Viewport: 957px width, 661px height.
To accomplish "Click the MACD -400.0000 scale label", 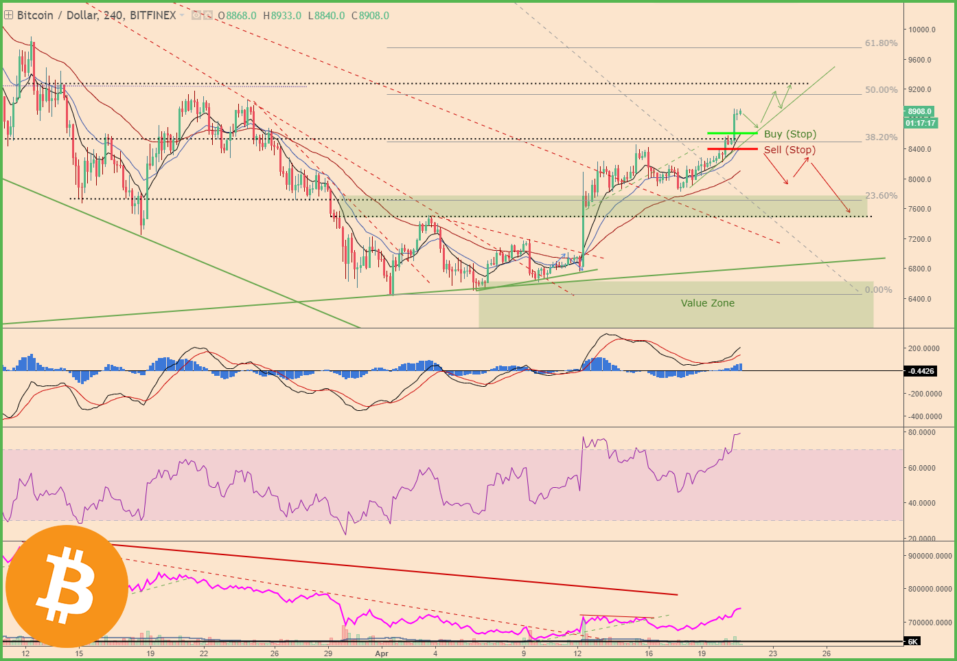I will coord(924,416).
